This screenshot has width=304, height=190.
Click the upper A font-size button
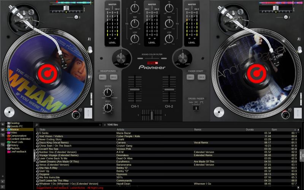(3, 182)
